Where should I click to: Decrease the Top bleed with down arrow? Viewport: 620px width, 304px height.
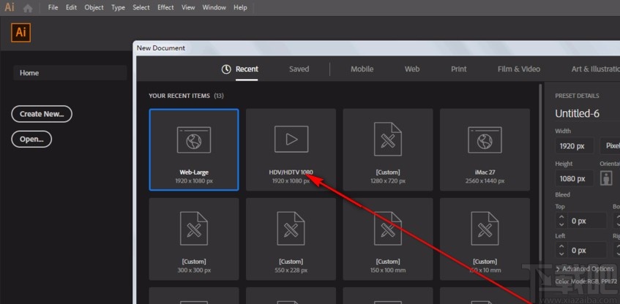[561, 224]
